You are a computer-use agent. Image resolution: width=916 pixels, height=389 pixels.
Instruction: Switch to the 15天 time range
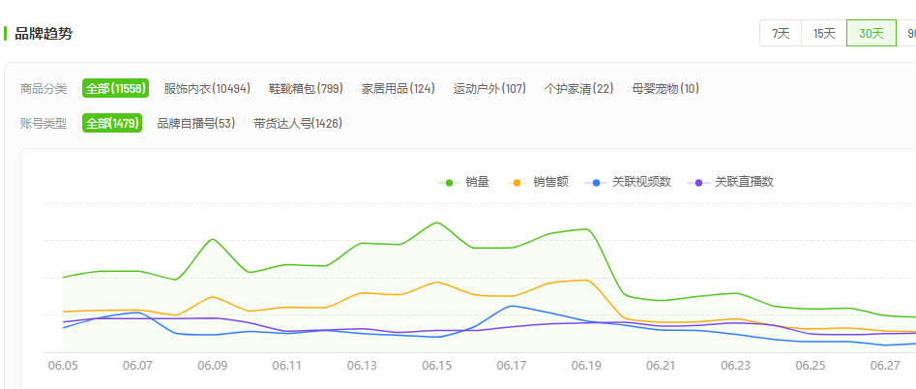click(824, 33)
